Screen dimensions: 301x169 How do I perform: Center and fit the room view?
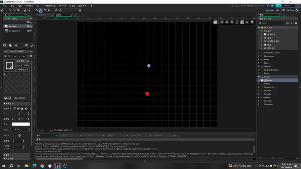coord(237,22)
